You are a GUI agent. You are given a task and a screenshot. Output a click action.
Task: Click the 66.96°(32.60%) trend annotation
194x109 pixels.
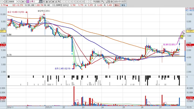pyautogui.click(x=169, y=45)
